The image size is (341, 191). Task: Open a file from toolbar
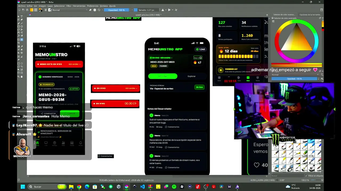pyautogui.click(x=23, y=10)
